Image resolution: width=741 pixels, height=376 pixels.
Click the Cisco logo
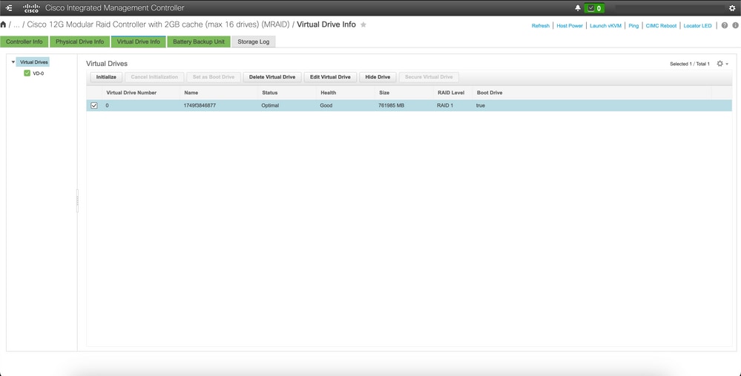[x=31, y=8]
